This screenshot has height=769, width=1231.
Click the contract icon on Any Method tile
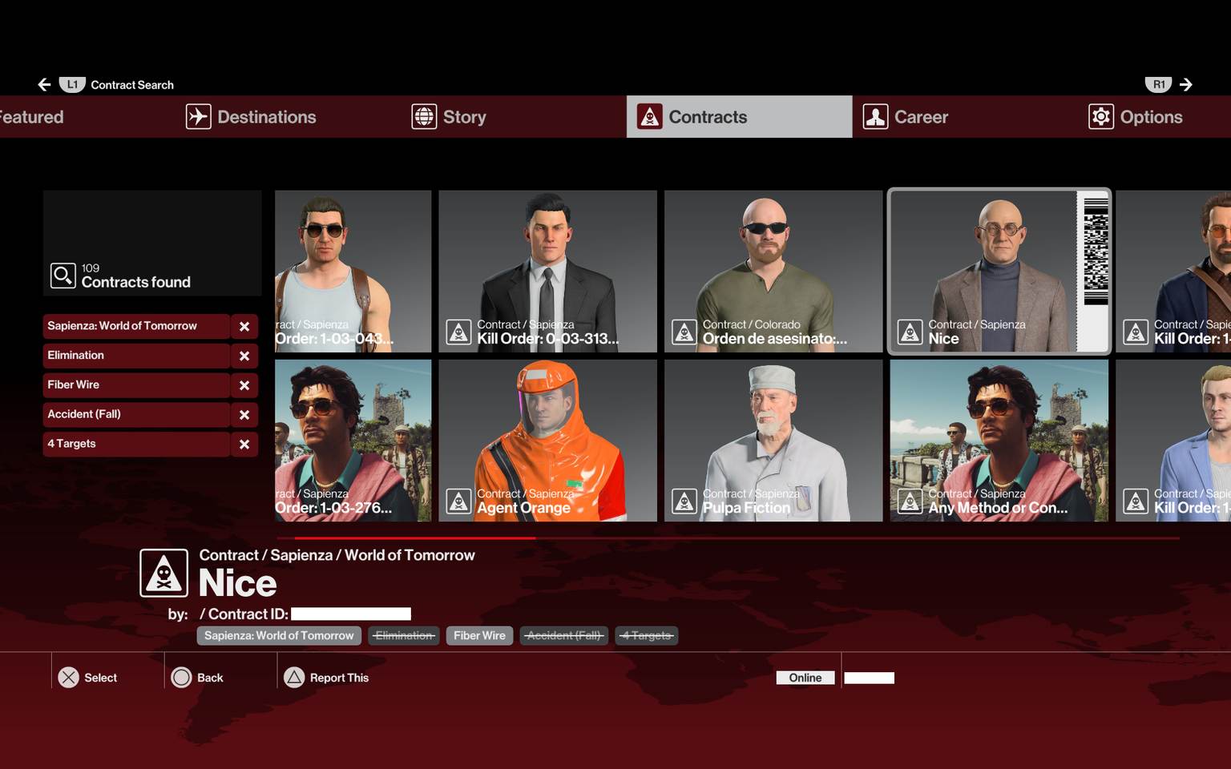pyautogui.click(x=910, y=501)
